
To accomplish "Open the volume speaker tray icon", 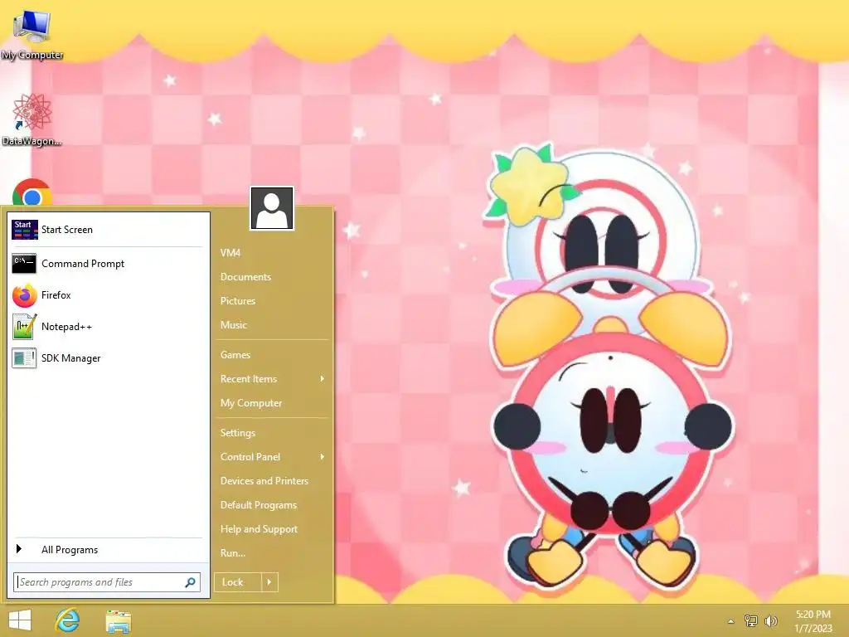I will click(770, 620).
